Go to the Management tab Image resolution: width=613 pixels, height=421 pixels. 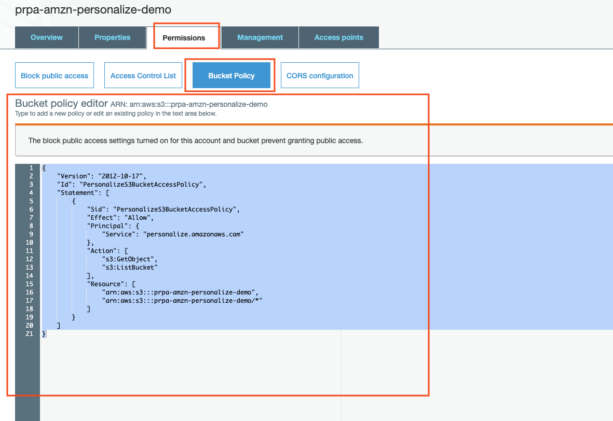tap(260, 37)
